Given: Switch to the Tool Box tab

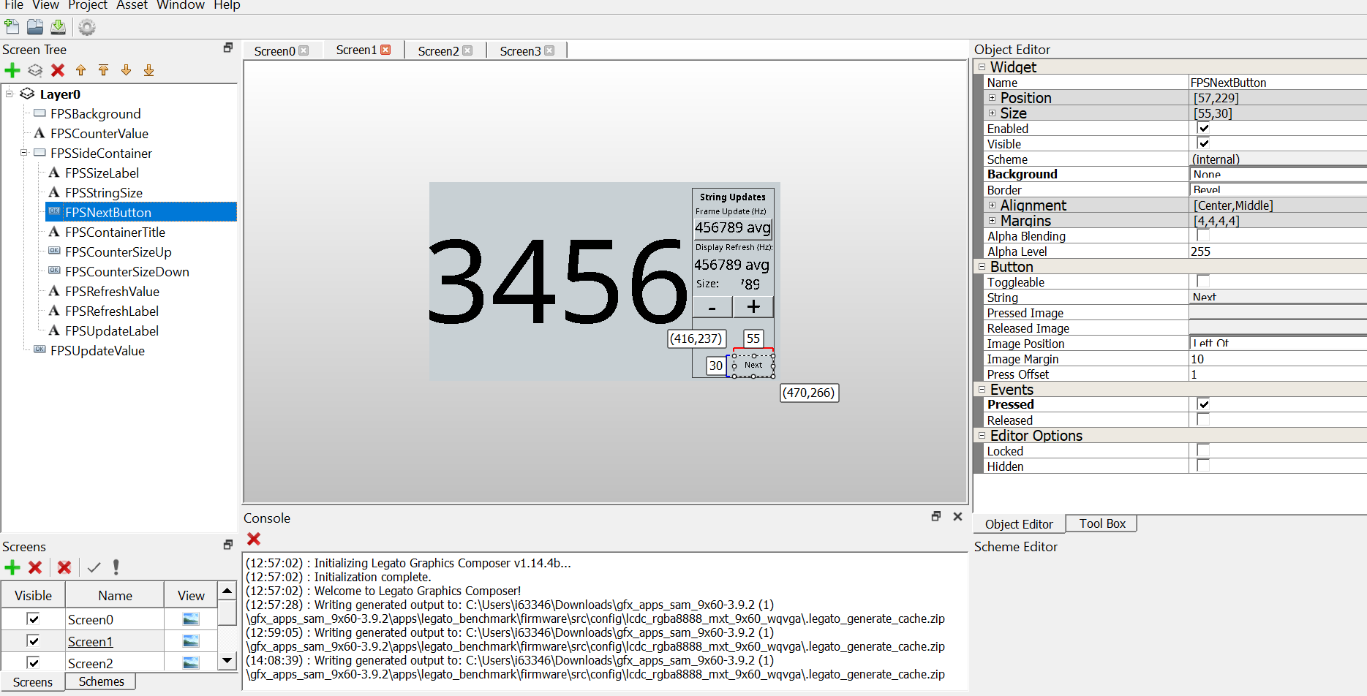Looking at the screenshot, I should (1102, 523).
